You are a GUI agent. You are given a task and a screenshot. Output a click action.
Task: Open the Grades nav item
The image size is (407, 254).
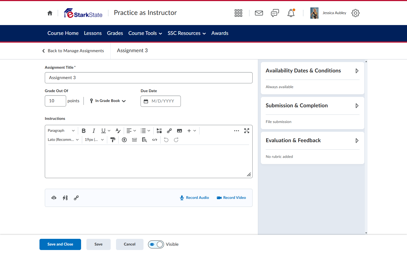115,33
